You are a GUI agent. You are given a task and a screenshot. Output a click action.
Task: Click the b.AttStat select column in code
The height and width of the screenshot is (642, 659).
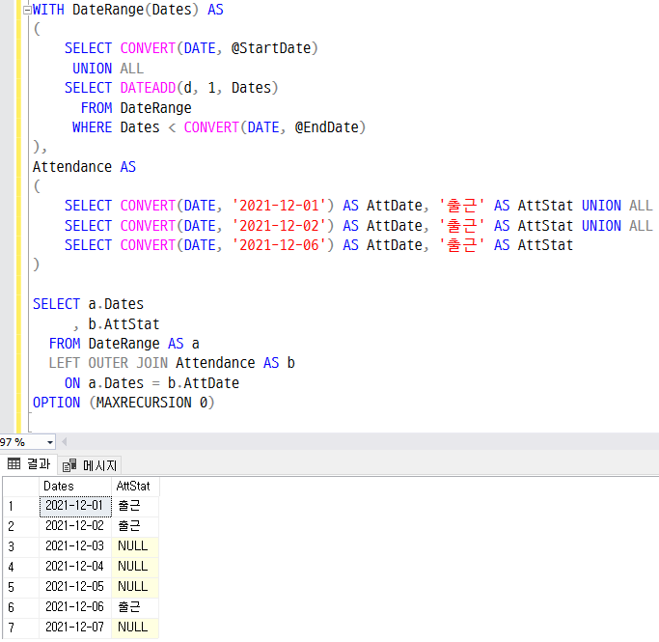(124, 324)
